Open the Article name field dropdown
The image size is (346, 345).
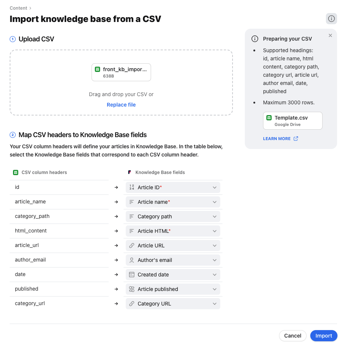click(215, 202)
